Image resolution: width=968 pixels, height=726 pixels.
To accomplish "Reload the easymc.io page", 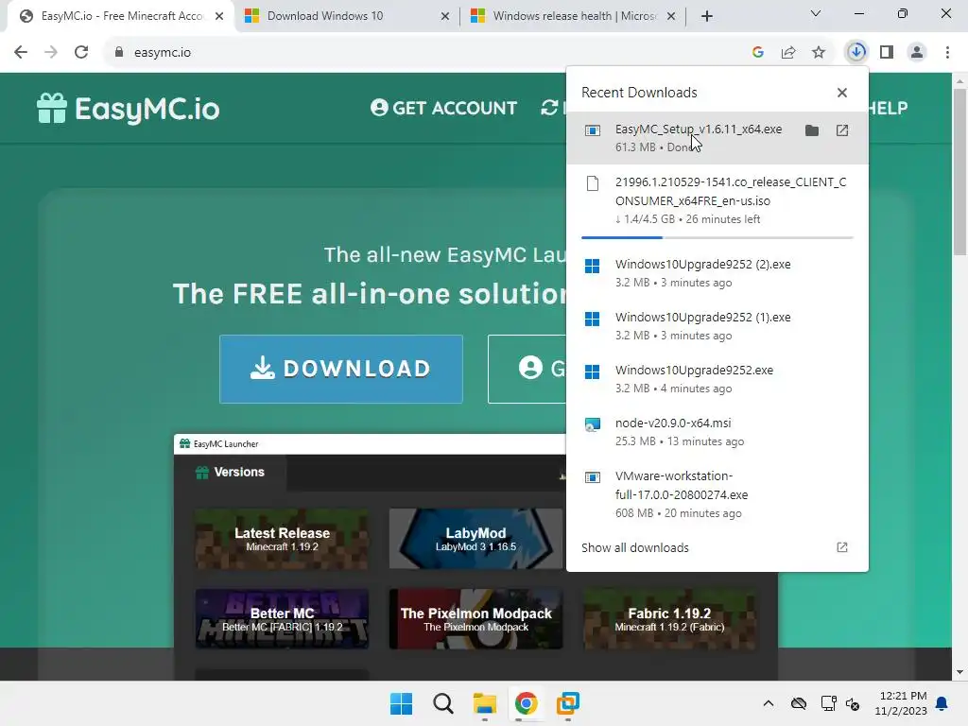I will pos(81,53).
